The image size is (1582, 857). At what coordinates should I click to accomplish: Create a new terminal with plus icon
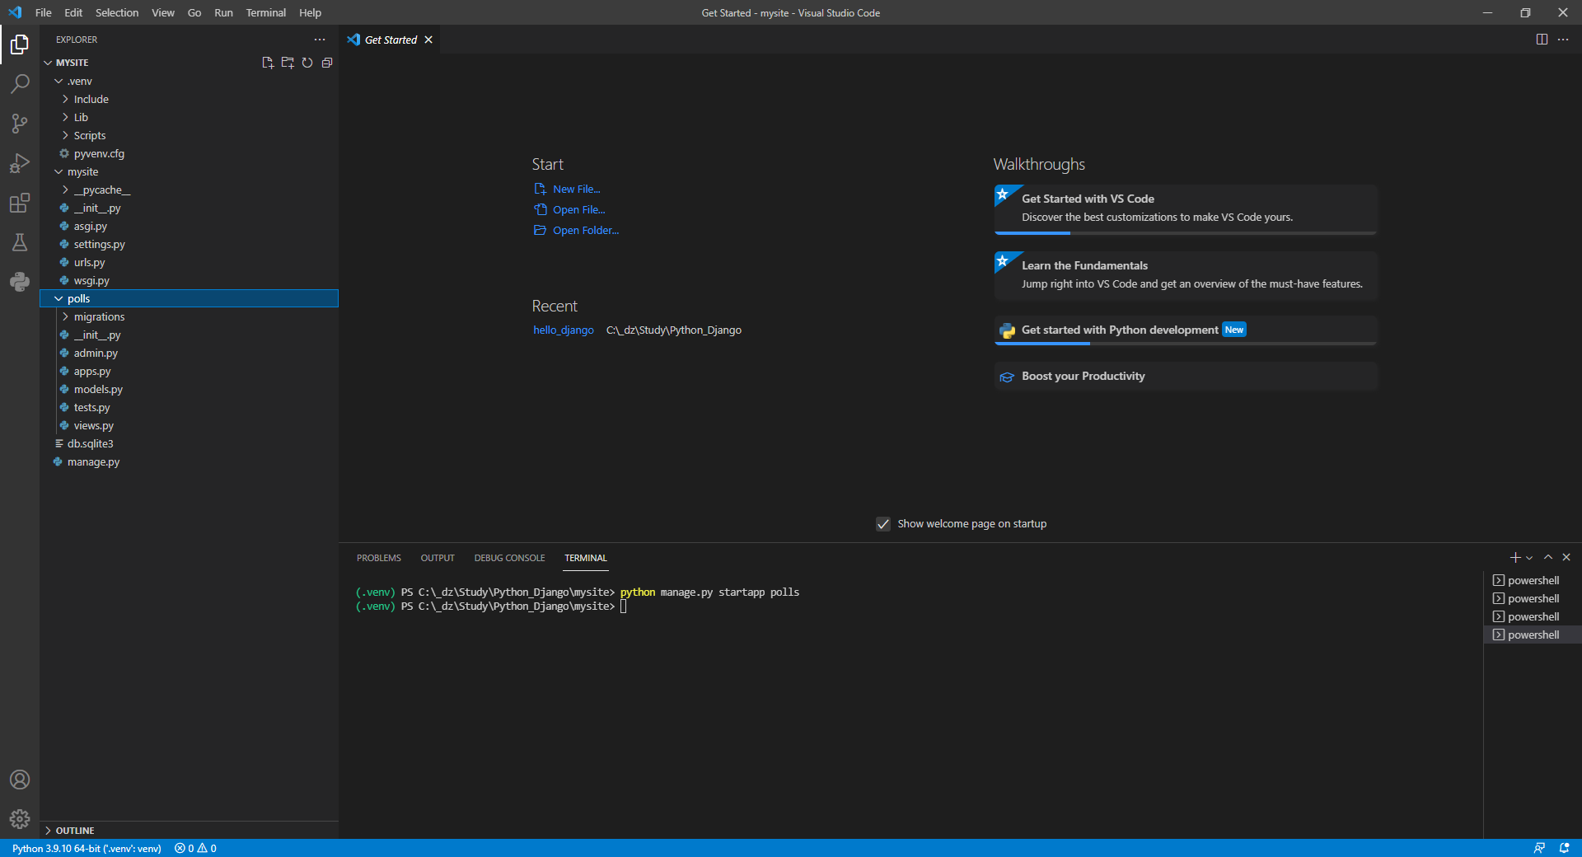(1514, 558)
